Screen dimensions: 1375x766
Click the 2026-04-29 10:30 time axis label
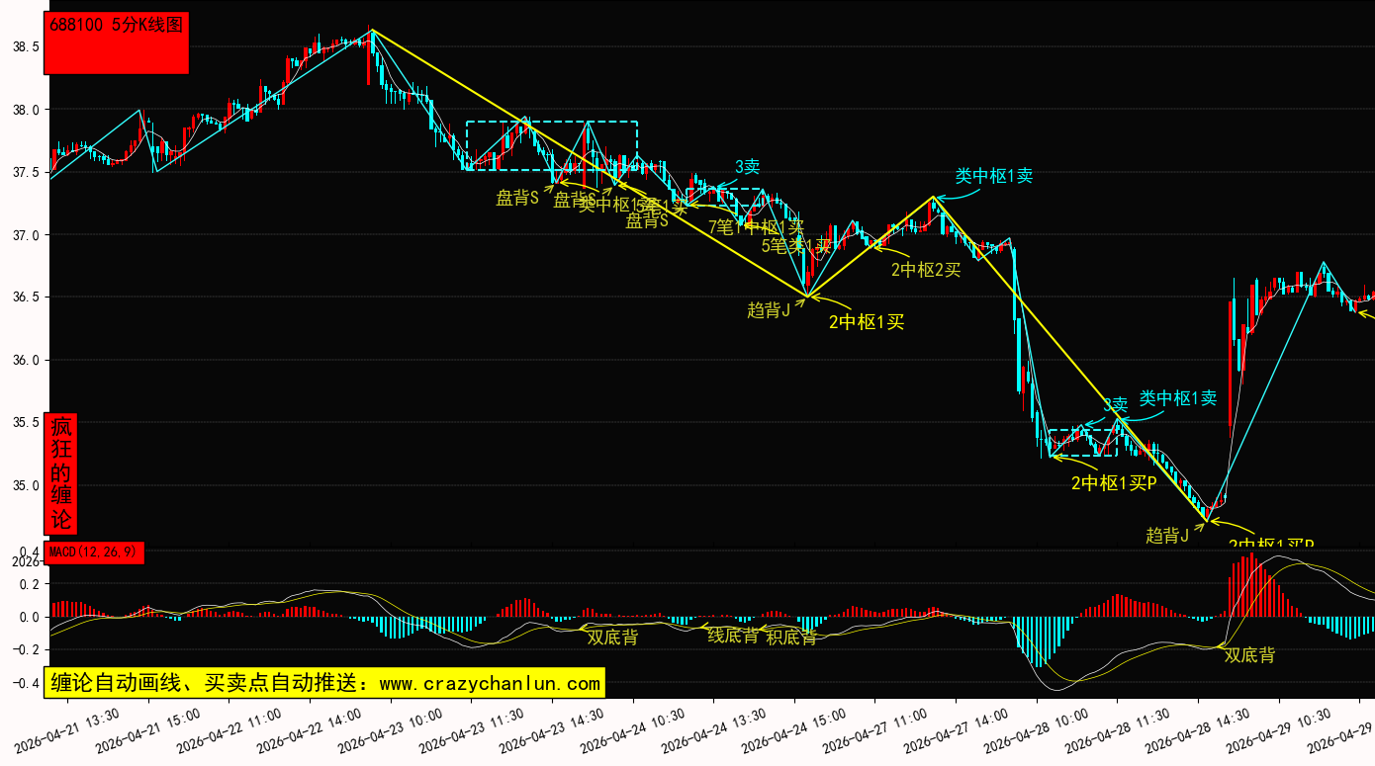click(1278, 729)
